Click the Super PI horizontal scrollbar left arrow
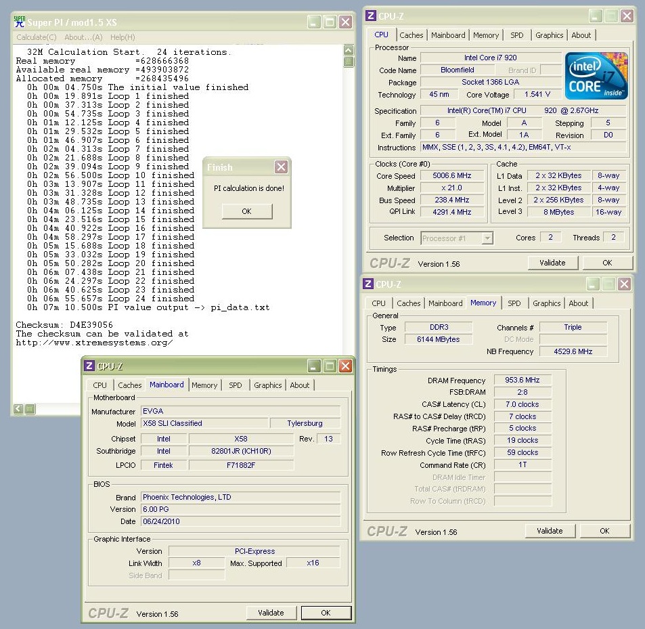 point(18,408)
